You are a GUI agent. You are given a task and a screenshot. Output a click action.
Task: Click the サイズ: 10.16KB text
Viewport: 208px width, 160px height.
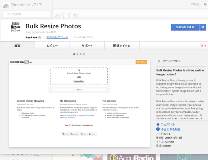click(x=165, y=142)
